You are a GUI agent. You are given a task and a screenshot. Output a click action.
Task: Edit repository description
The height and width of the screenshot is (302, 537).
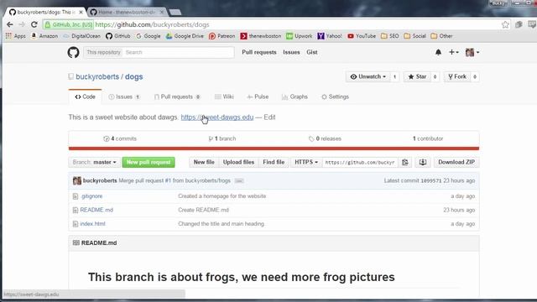(x=269, y=117)
